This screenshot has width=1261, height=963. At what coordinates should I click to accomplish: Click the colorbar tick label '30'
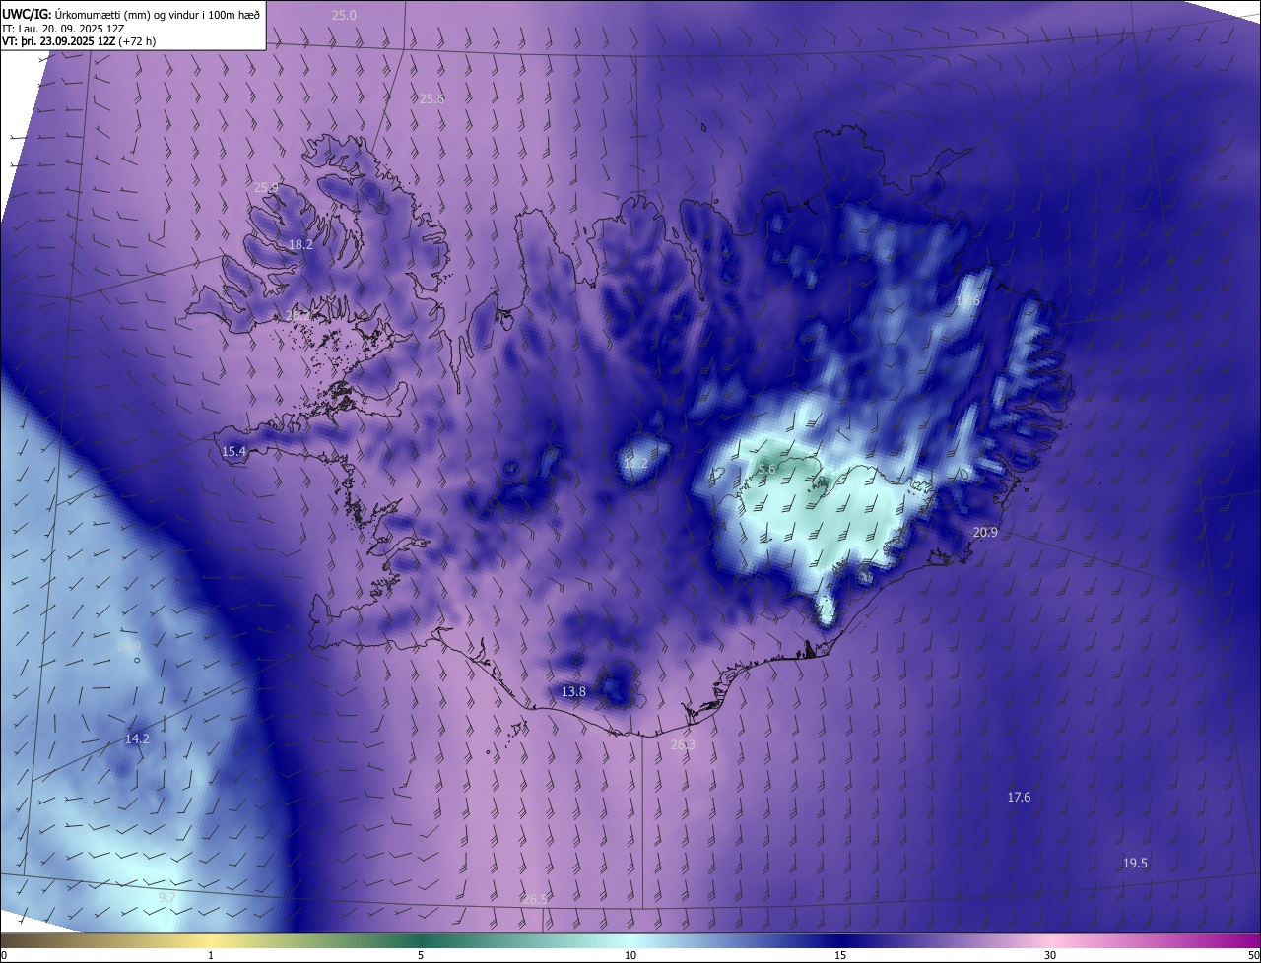[1050, 956]
